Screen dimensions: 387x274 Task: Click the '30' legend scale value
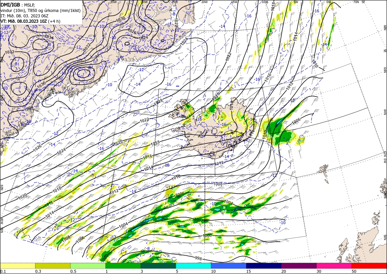[319, 271]
